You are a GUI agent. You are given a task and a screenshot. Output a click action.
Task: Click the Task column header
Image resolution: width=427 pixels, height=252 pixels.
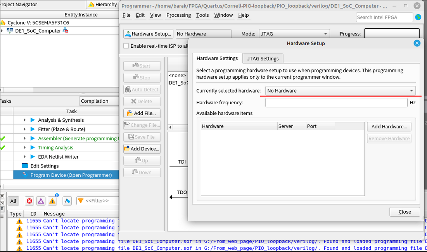coord(71,111)
